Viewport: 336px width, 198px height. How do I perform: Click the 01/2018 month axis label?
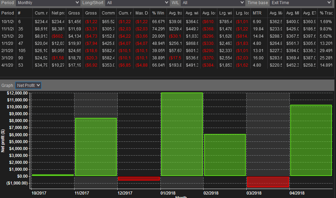click(x=168, y=193)
